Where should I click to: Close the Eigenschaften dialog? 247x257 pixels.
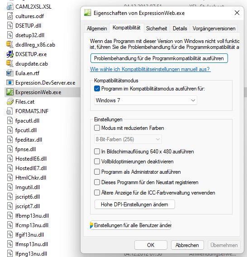pyautogui.click(x=237, y=13)
